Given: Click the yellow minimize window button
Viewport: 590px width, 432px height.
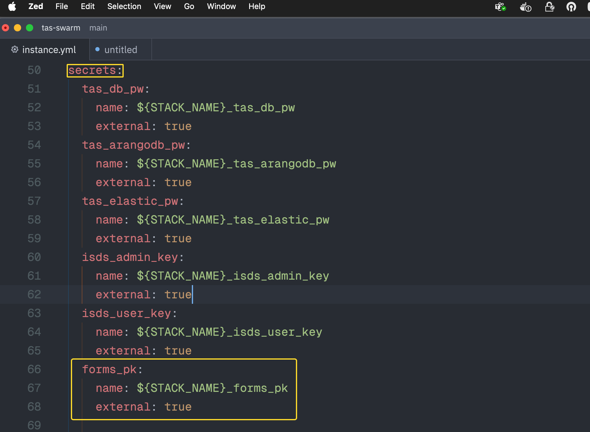Looking at the screenshot, I should coord(17,28).
